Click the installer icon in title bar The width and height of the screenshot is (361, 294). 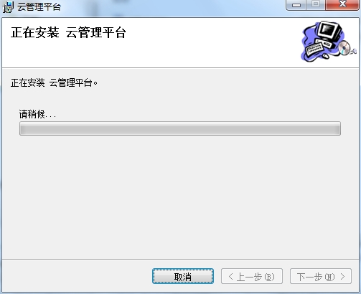[x=8, y=7]
